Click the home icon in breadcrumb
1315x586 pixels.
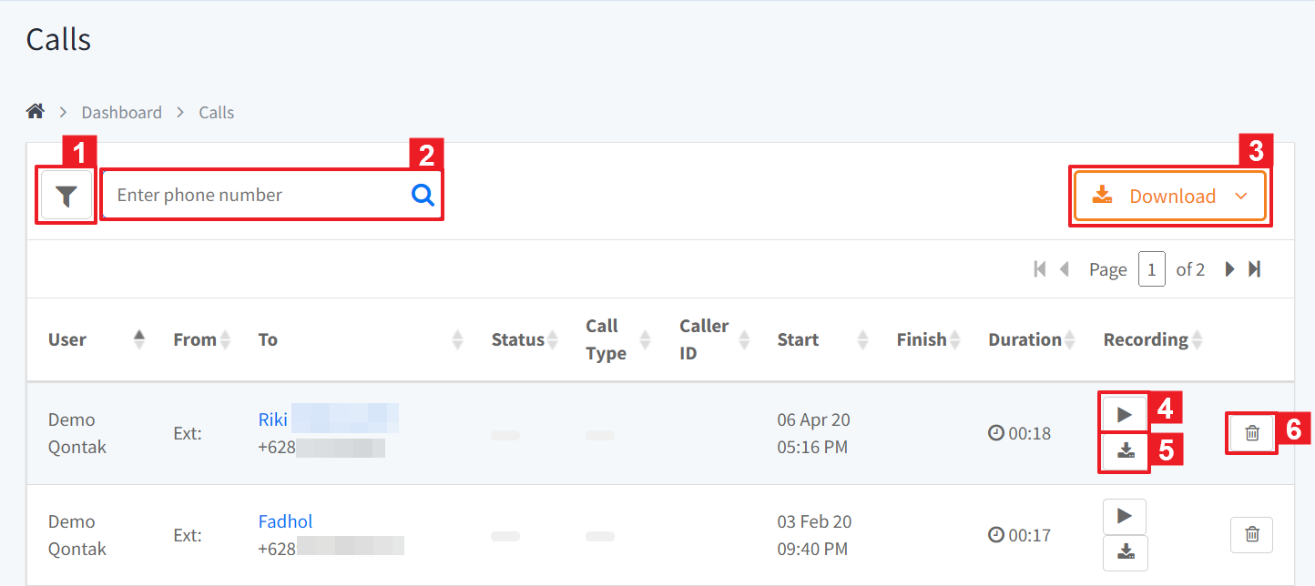coord(36,112)
